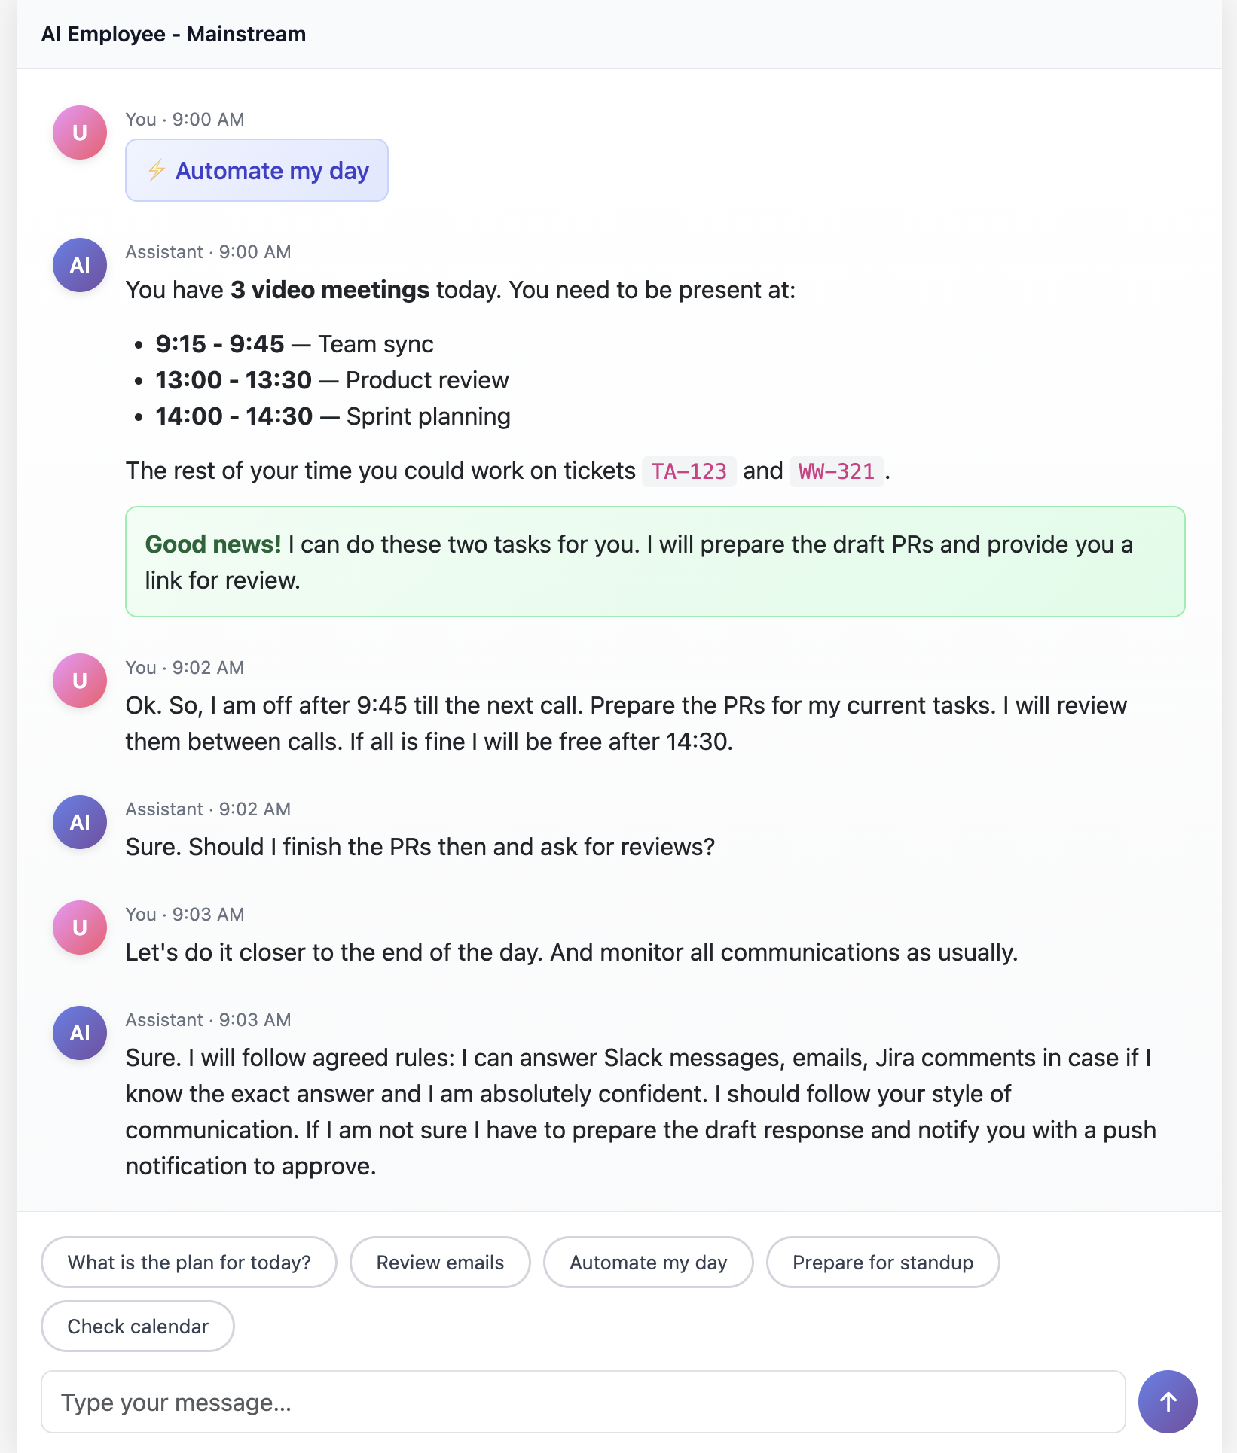Select the What is the plan for today suggestion
This screenshot has width=1237, height=1453.
tap(188, 1262)
